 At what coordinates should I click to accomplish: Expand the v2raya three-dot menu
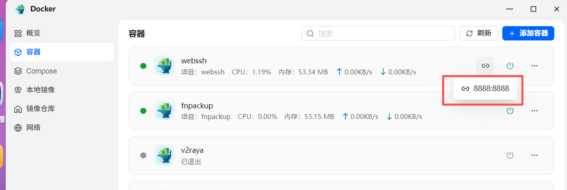tap(534, 155)
